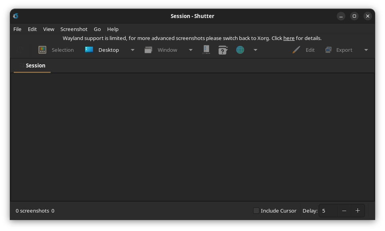Image resolution: width=385 pixels, height=231 pixels.
Task: Select the menu capture icon
Action: point(206,50)
